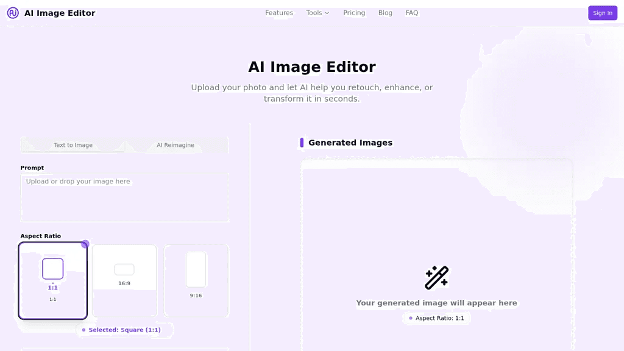Go to the Pricing page
Image resolution: width=624 pixels, height=351 pixels.
click(354, 13)
